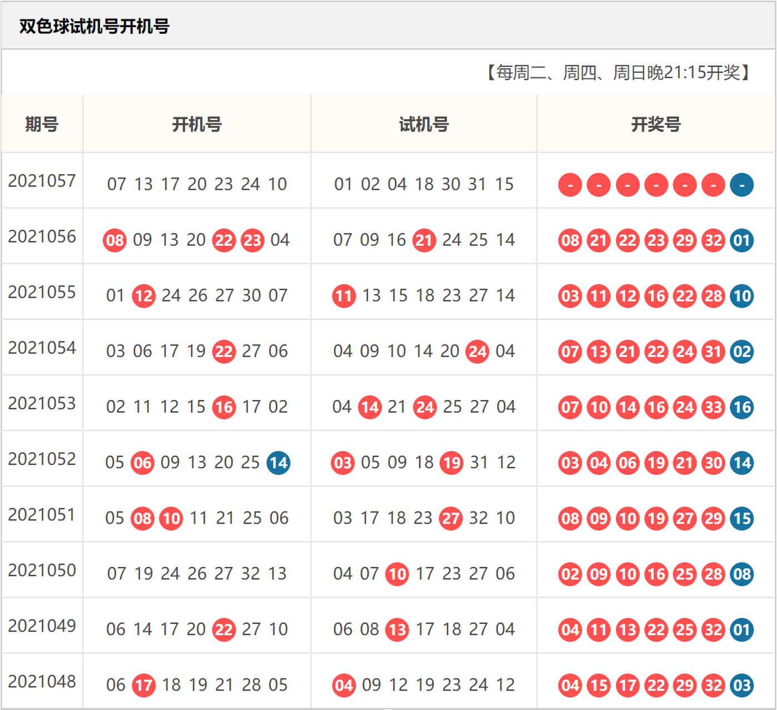The height and width of the screenshot is (710, 777).
Task: Click red ball 14 in 2021053 试机号
Action: [370, 407]
